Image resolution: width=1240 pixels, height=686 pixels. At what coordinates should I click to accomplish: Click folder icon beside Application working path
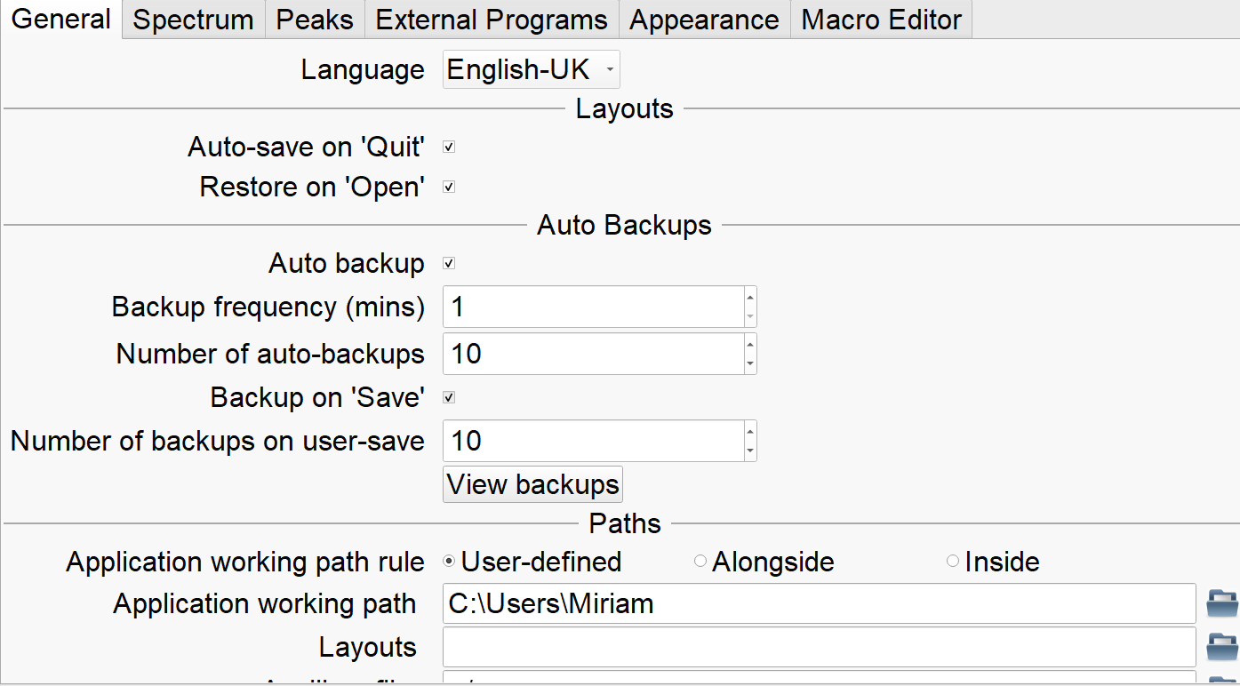coord(1221,604)
